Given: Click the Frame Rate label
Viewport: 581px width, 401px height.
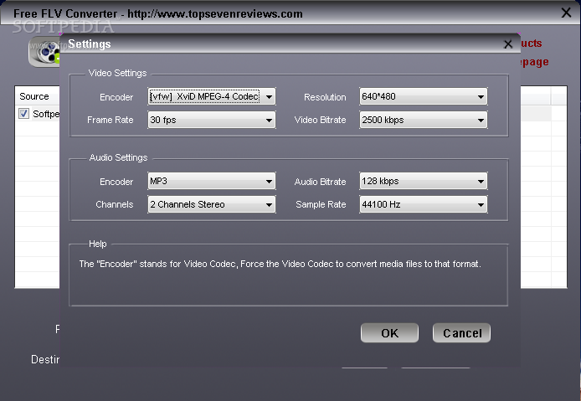Looking at the screenshot, I should (110, 120).
